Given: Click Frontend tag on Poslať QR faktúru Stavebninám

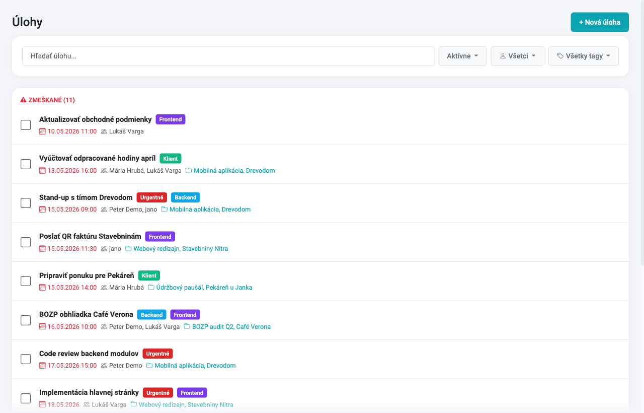Looking at the screenshot, I should (x=160, y=237).
